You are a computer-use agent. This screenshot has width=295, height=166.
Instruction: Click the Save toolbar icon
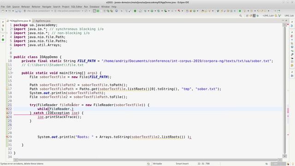[17, 11]
